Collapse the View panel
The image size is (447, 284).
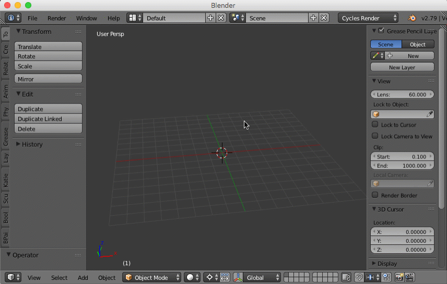(x=374, y=81)
